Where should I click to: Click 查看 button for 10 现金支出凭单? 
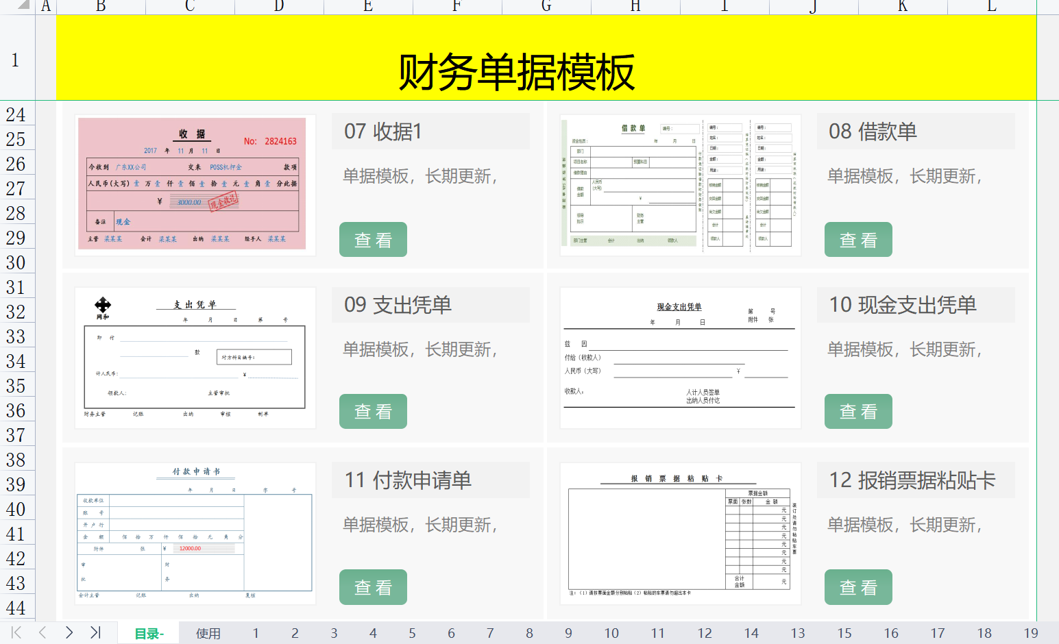(x=858, y=411)
